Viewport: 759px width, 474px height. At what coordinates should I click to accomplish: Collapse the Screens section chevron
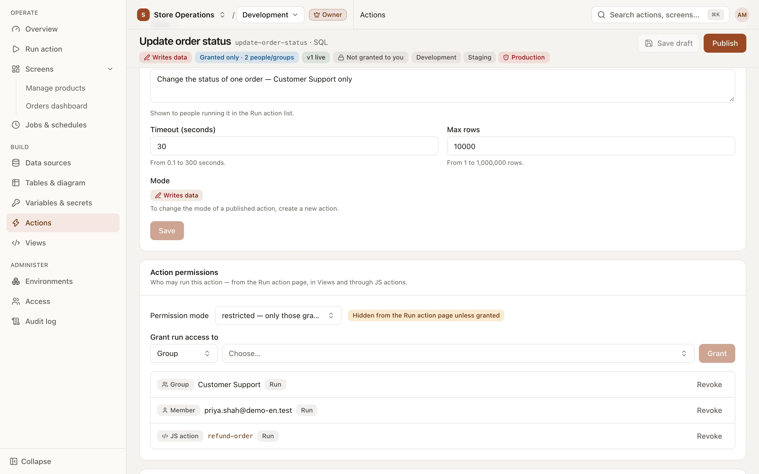(110, 69)
